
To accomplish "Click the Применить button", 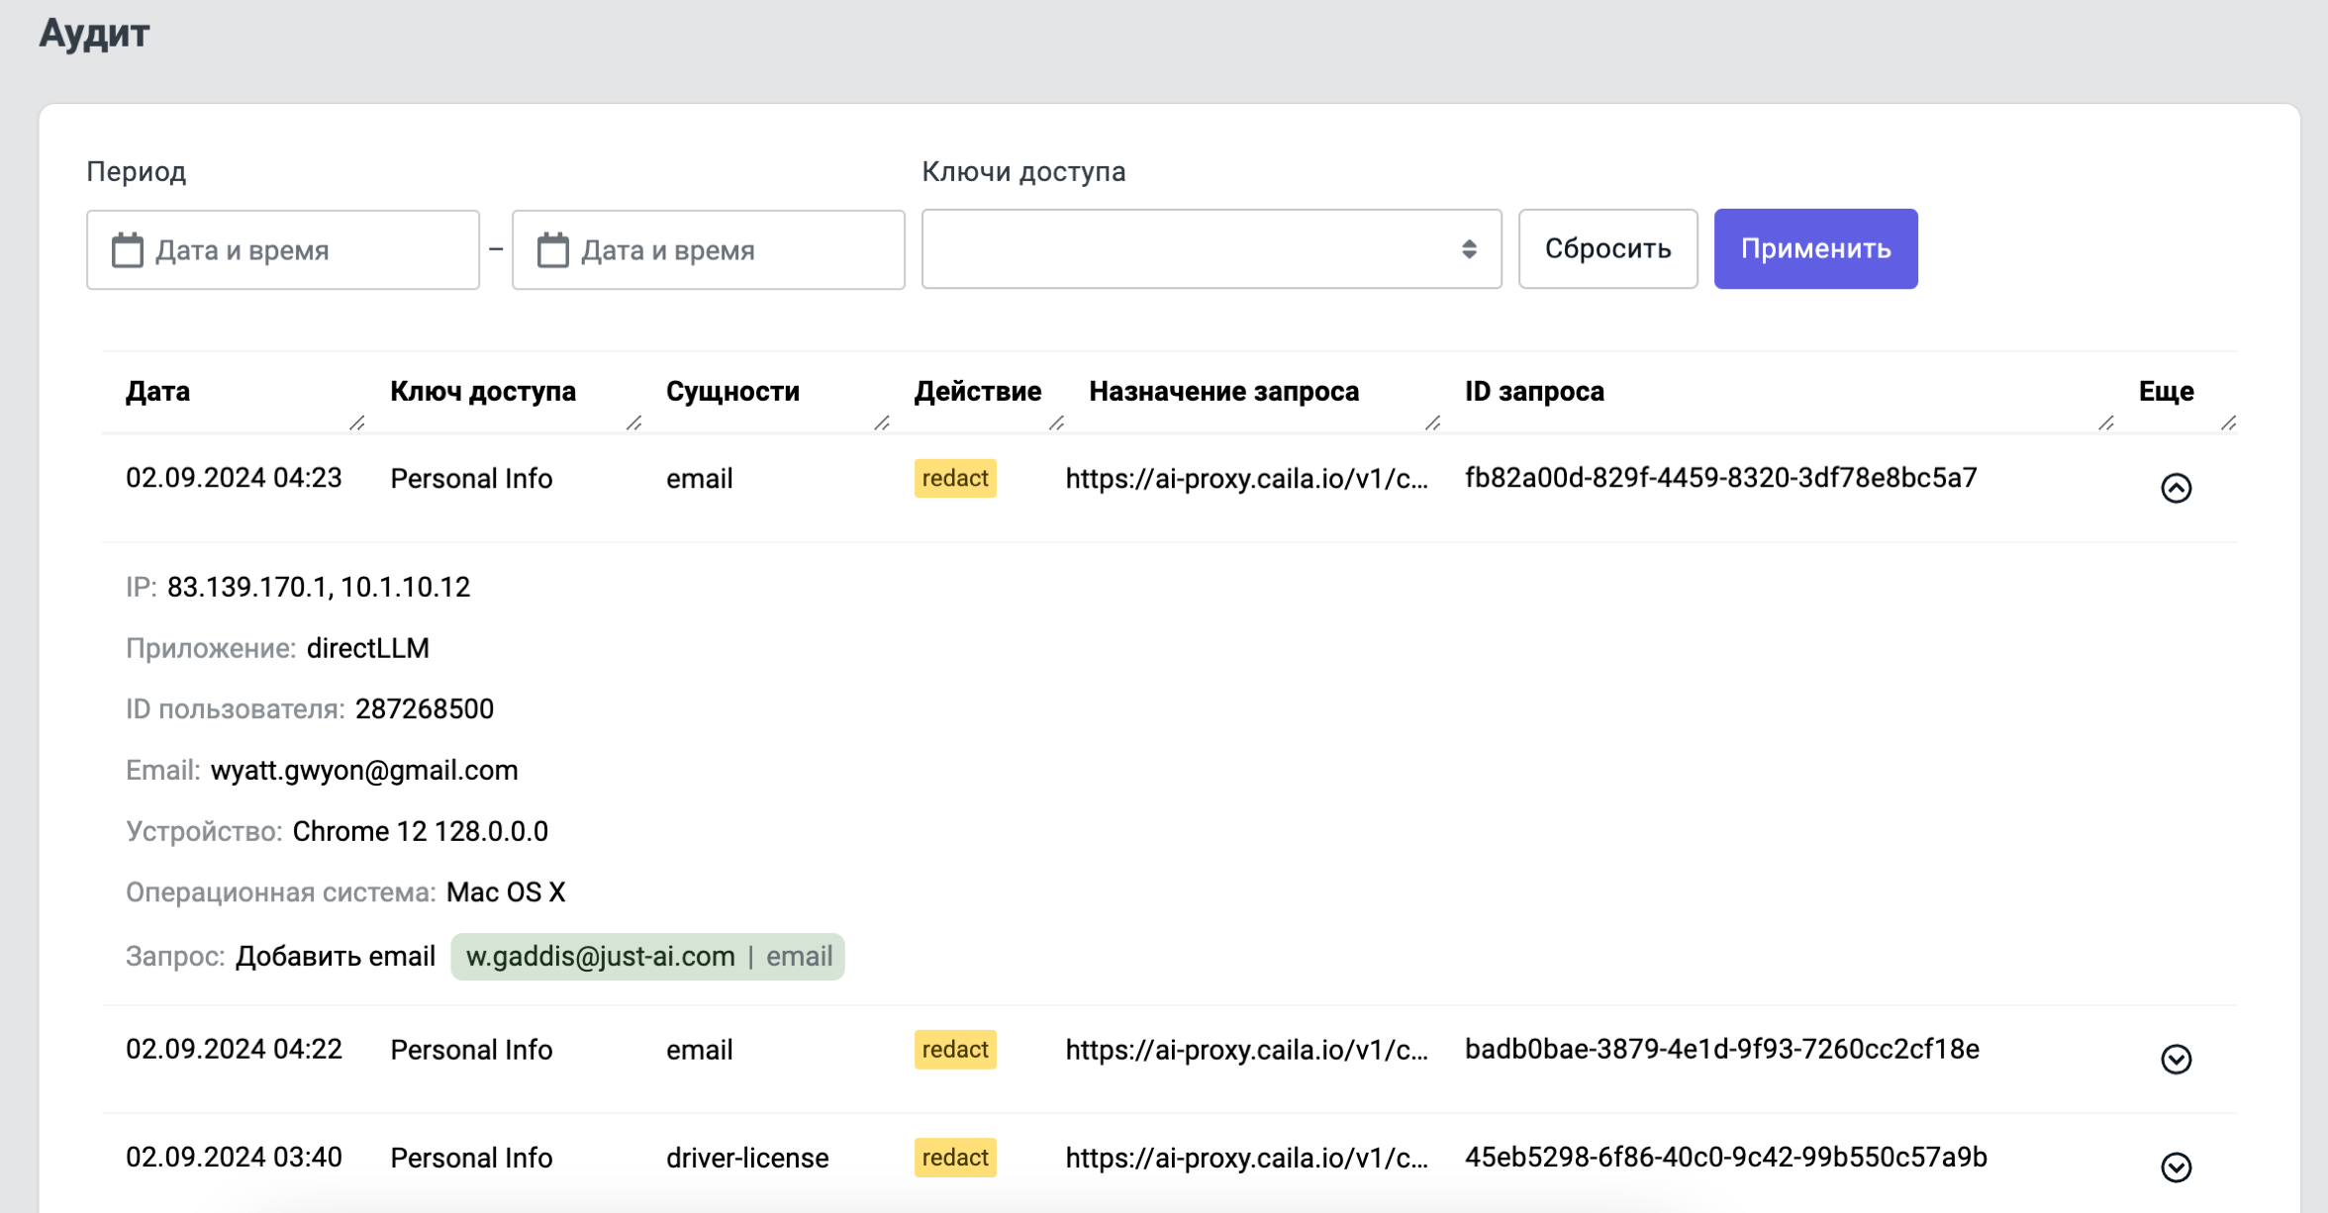I will coord(1815,249).
